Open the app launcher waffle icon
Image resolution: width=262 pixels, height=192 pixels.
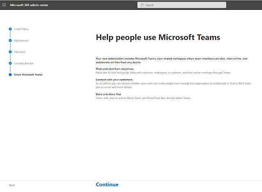[x=4, y=5]
